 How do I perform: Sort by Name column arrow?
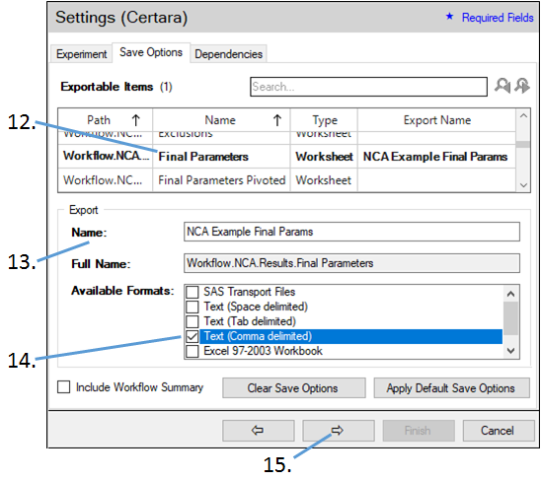(x=277, y=120)
